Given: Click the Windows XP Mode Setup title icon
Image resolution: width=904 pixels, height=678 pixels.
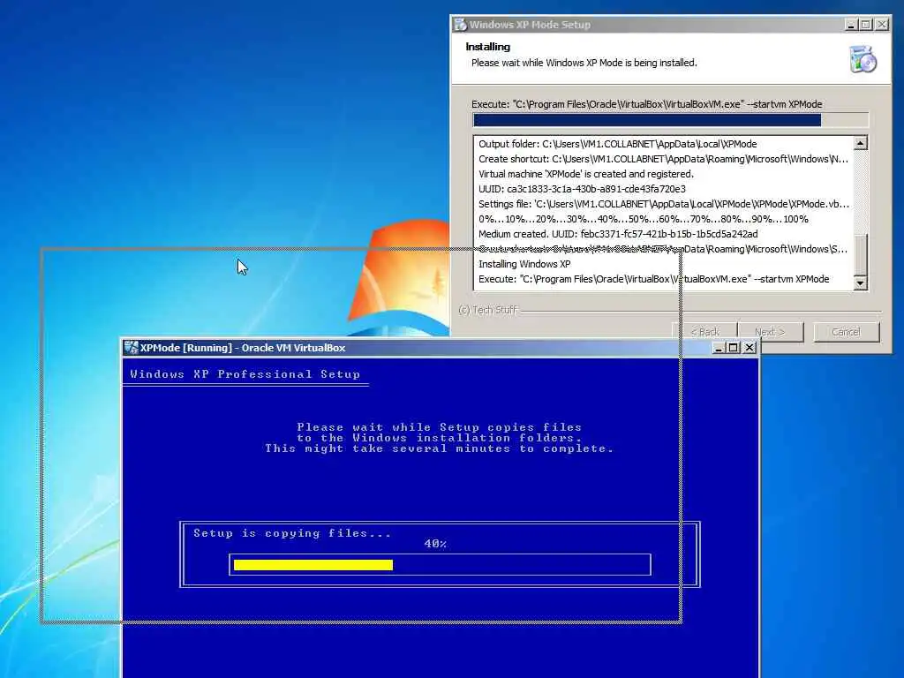Looking at the screenshot, I should coord(460,24).
